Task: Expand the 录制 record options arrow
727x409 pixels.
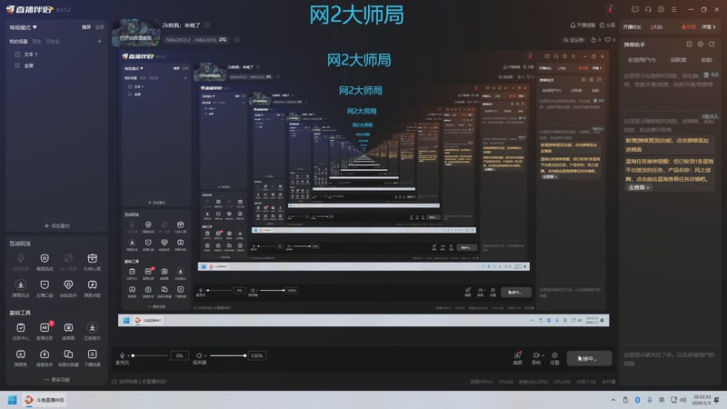Action: point(543,355)
